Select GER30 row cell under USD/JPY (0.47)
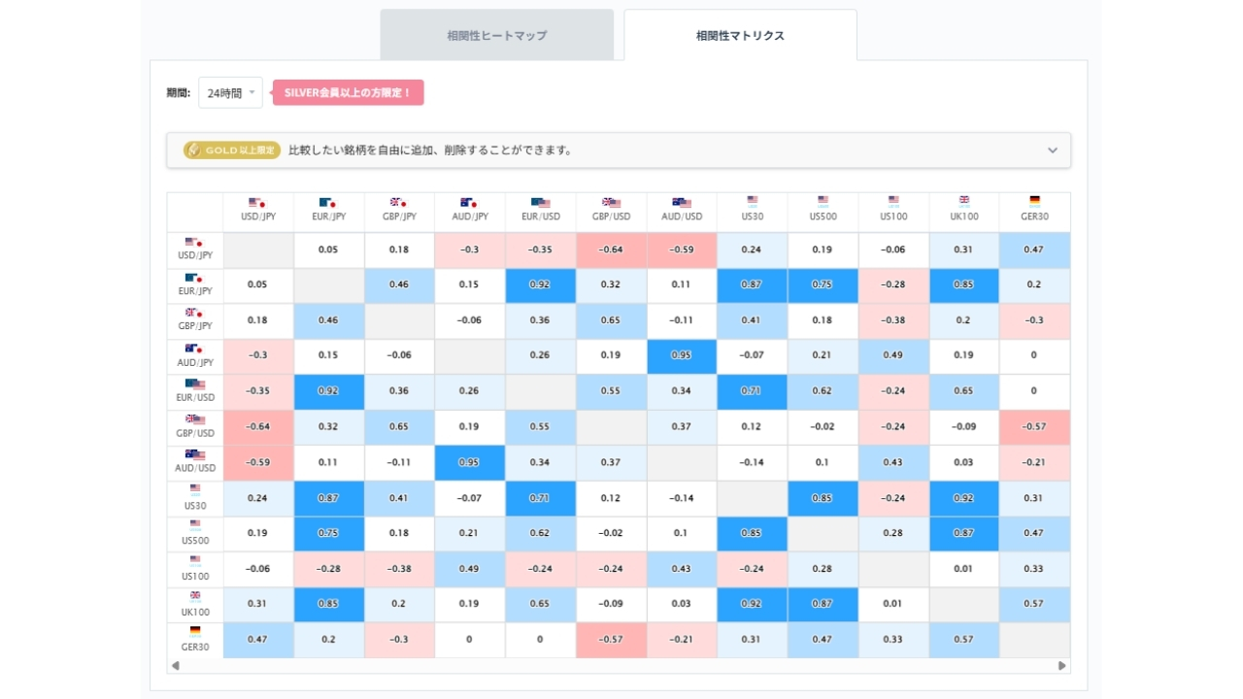 257,639
